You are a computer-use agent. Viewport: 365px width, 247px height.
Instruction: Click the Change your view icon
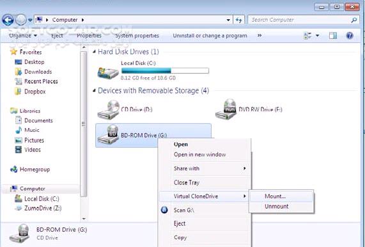point(307,36)
